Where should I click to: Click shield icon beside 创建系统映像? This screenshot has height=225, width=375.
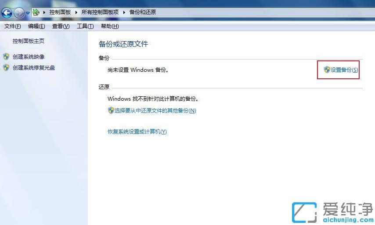pyautogui.click(x=6, y=56)
